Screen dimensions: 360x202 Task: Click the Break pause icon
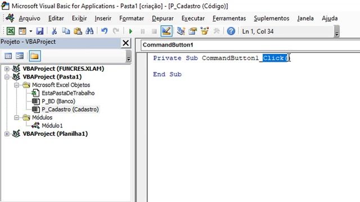142,31
